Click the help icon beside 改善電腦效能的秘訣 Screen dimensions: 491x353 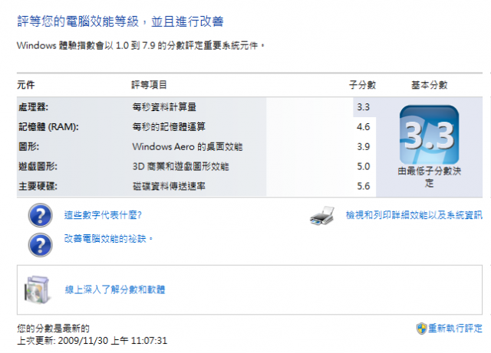coord(40,245)
